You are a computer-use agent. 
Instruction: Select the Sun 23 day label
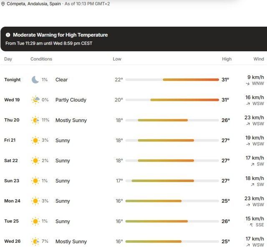coord(12,181)
